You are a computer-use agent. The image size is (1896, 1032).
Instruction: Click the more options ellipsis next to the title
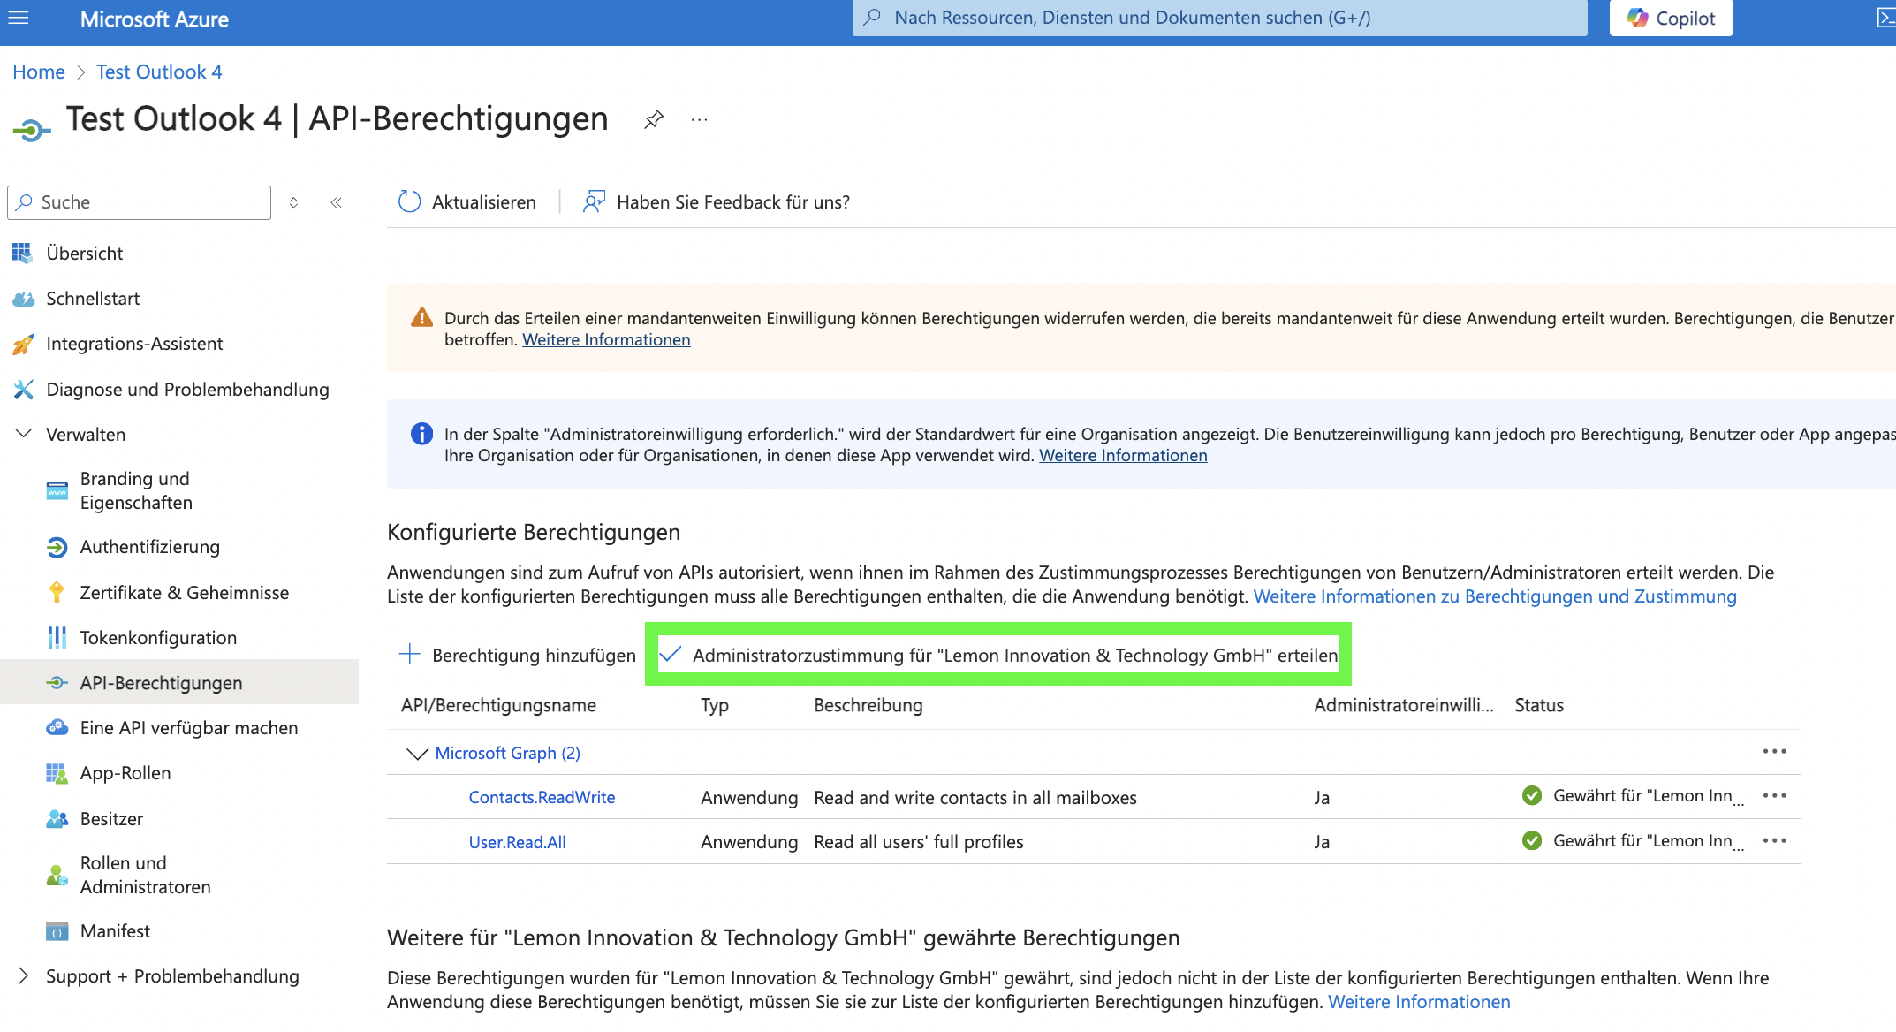pos(699,119)
